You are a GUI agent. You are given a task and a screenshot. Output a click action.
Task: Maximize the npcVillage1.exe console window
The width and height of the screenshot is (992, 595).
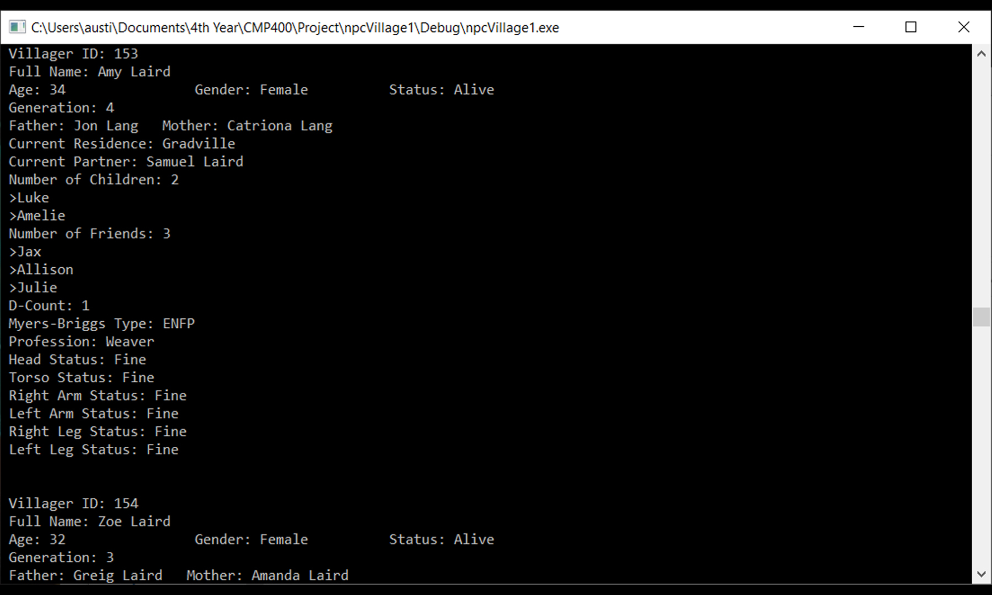click(911, 27)
